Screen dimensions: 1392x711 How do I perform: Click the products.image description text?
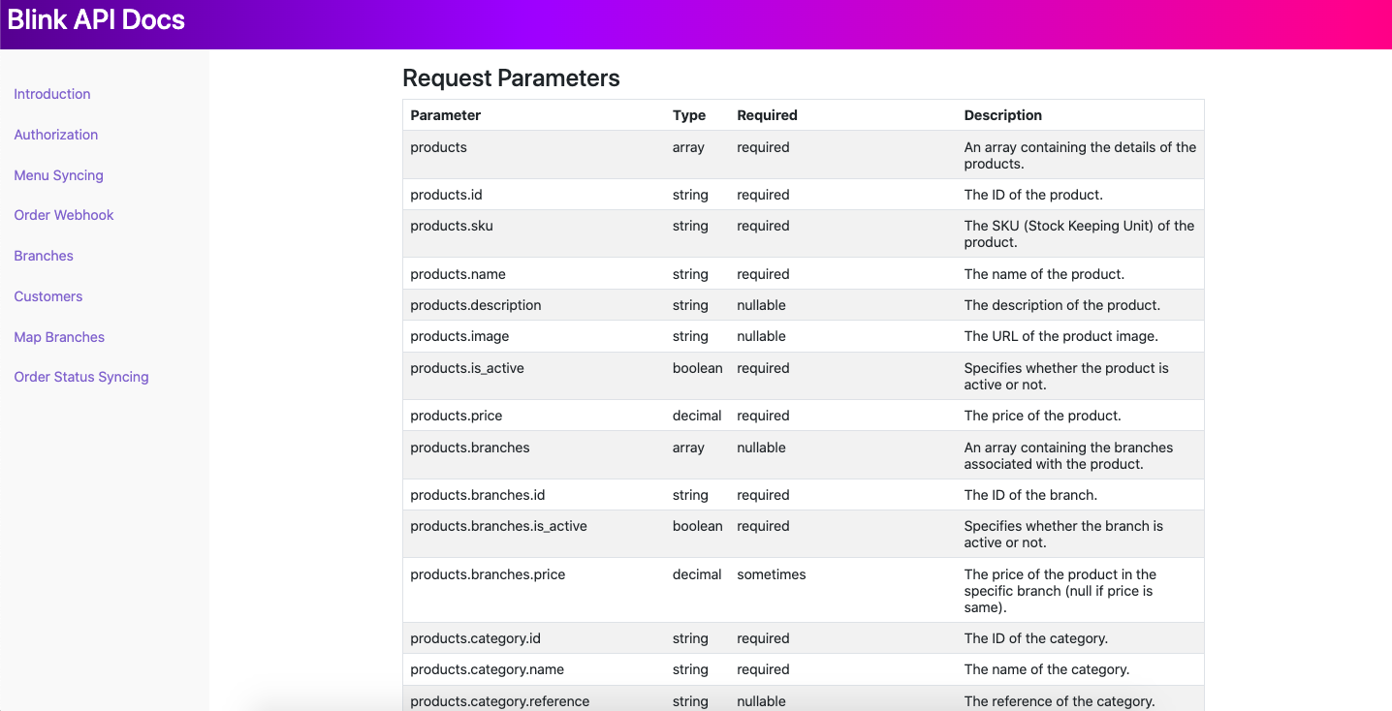[x=1060, y=336]
